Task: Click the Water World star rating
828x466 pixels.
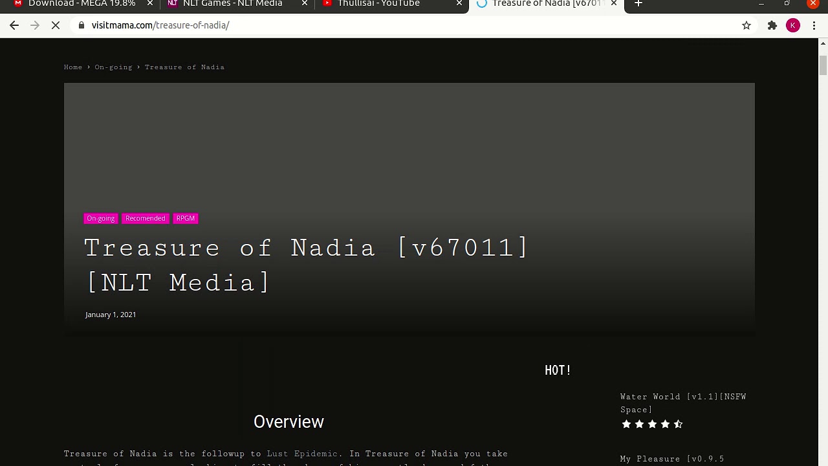Action: pos(652,425)
